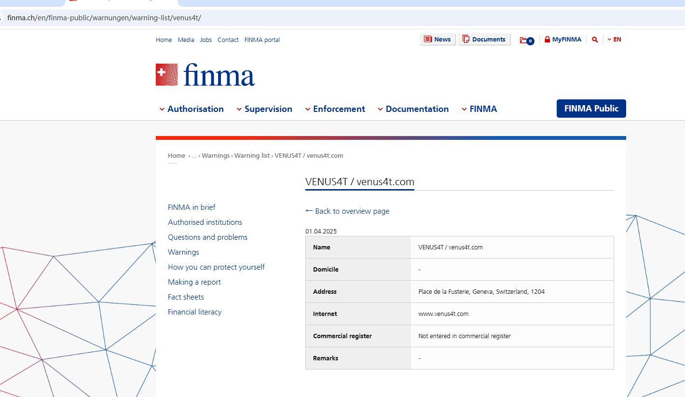Click the Name label cell

[358, 247]
